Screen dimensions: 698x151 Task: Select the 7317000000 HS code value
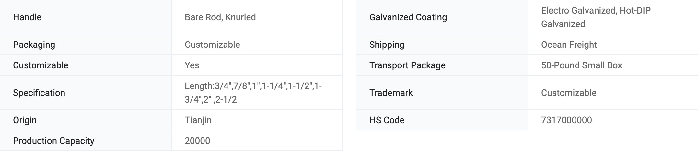[x=566, y=120]
